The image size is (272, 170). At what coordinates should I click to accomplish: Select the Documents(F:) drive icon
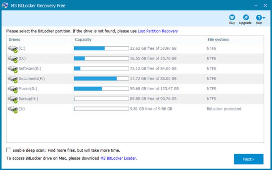point(13,79)
